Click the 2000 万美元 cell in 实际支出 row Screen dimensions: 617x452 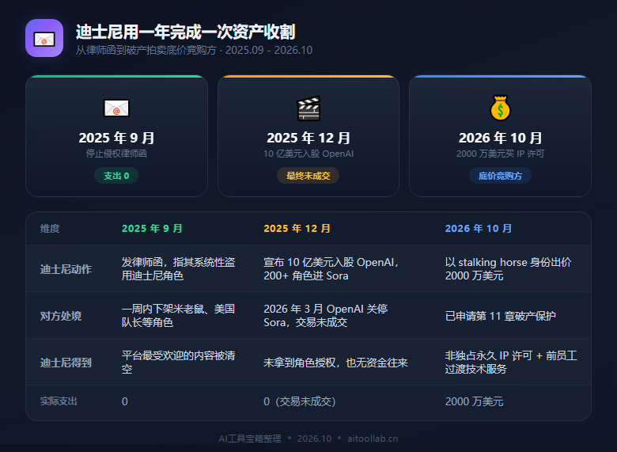tap(474, 401)
